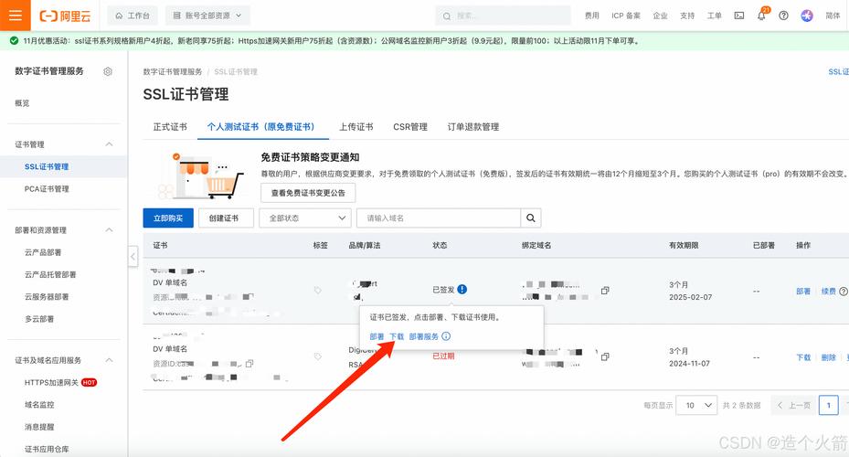The image size is (849, 457).
Task: Switch to the 订单退款管理 tab
Action: pyautogui.click(x=472, y=127)
